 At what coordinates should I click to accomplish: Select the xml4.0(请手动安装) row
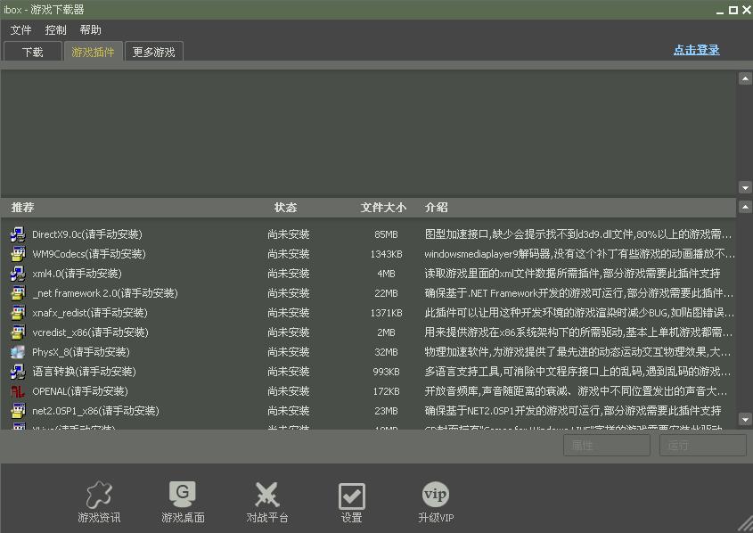click(368, 274)
